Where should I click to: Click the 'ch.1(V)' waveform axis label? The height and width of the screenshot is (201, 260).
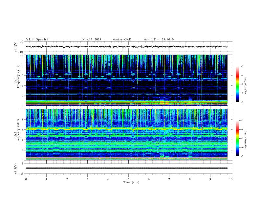click(15, 47)
